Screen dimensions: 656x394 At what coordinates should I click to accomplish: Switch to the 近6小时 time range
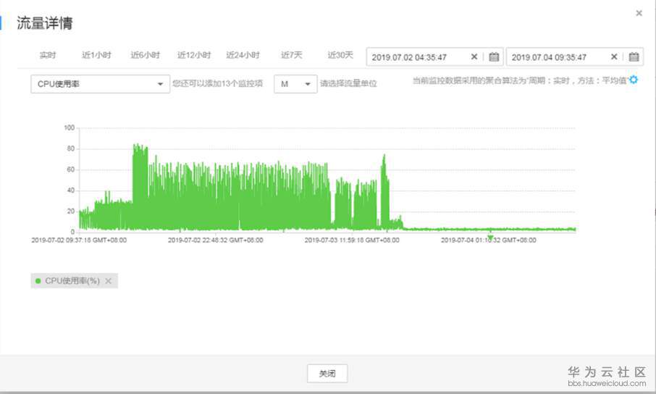pyautogui.click(x=145, y=55)
